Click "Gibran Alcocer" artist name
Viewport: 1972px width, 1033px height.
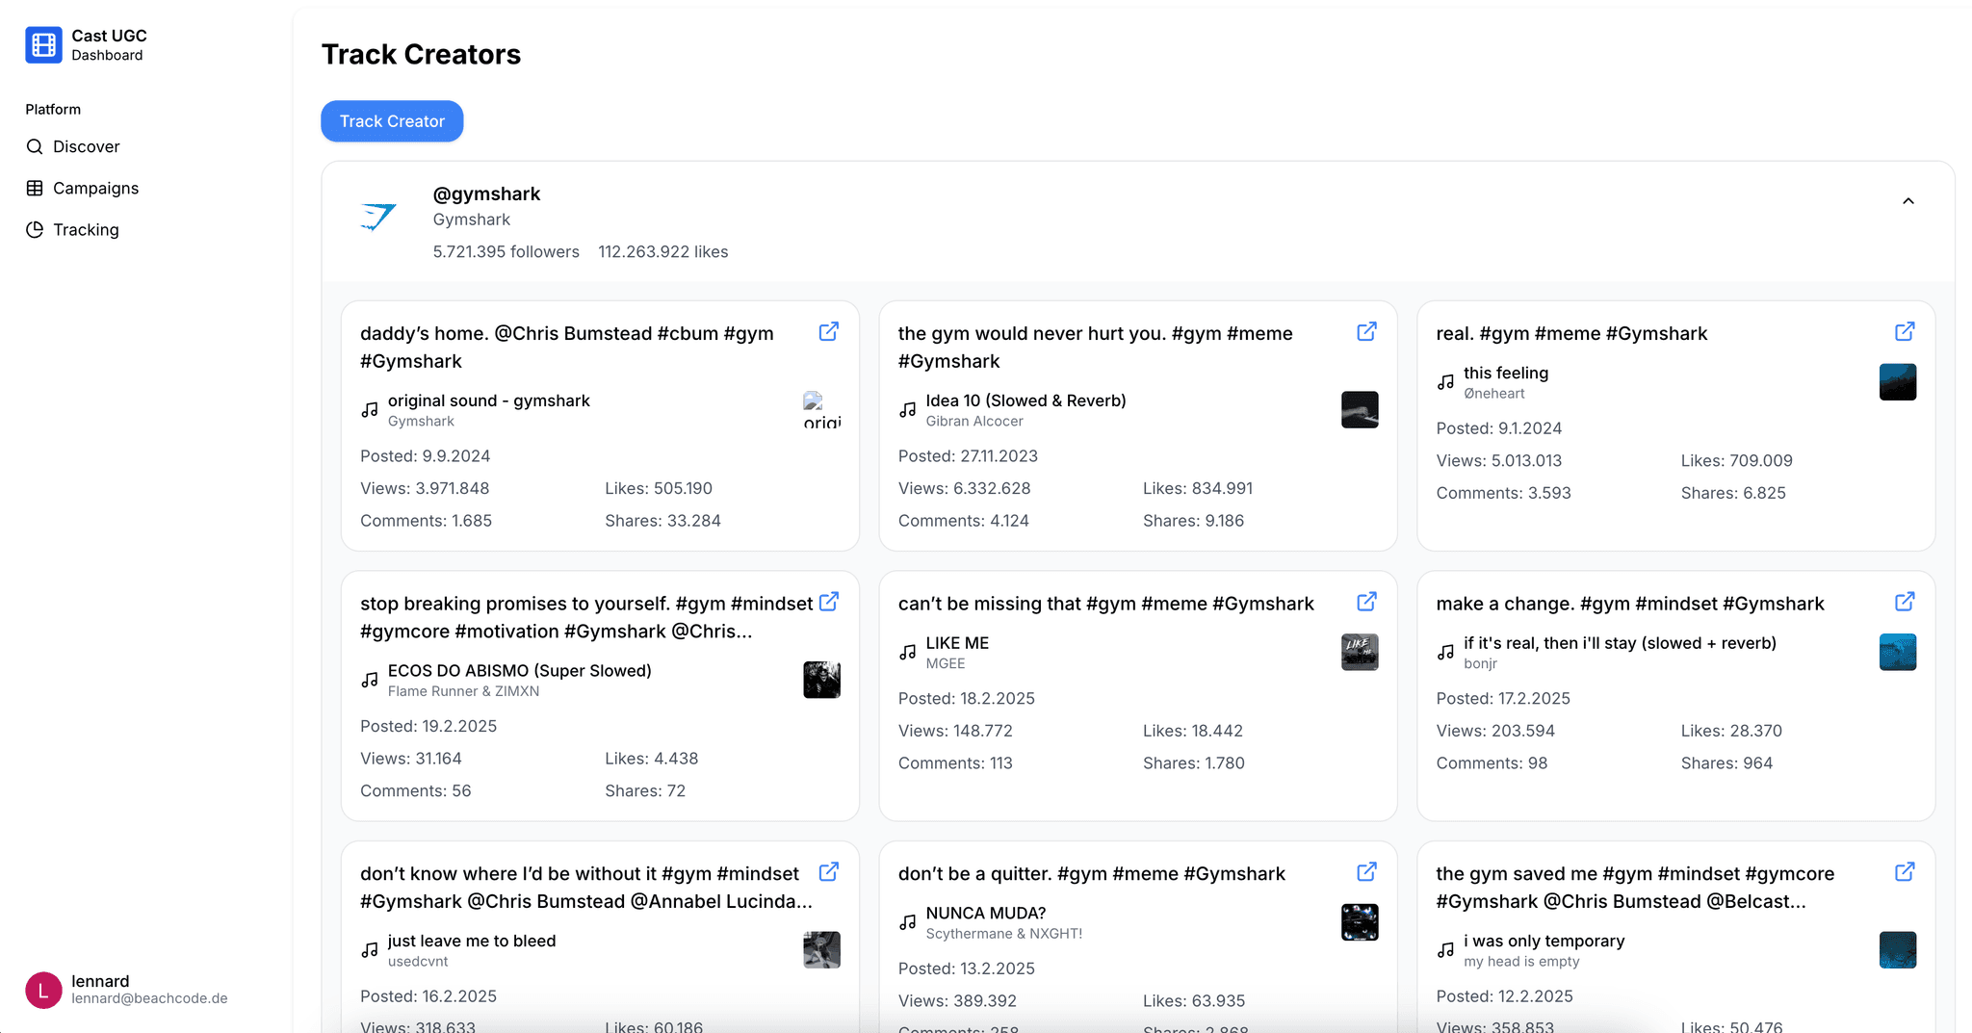coord(974,421)
